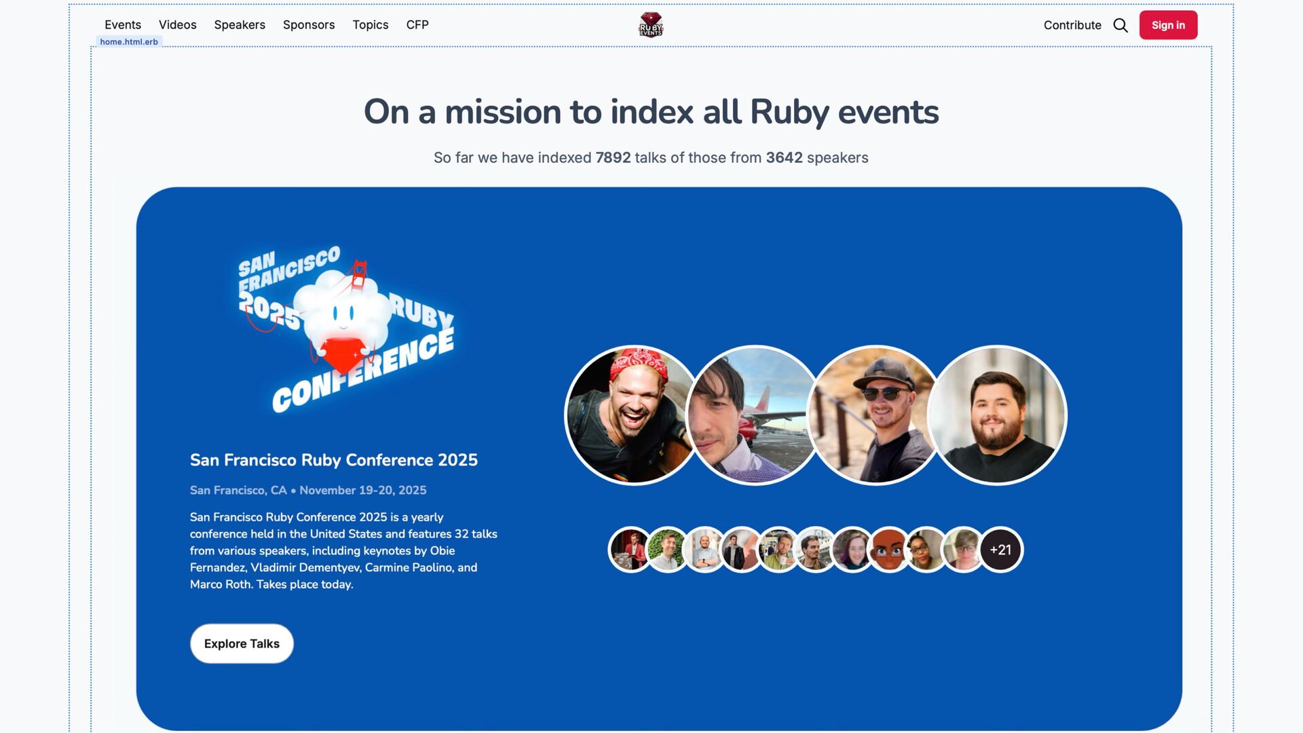This screenshot has width=1303, height=733.
Task: Click the San Francisco Ruby Conference logo
Action: click(345, 330)
